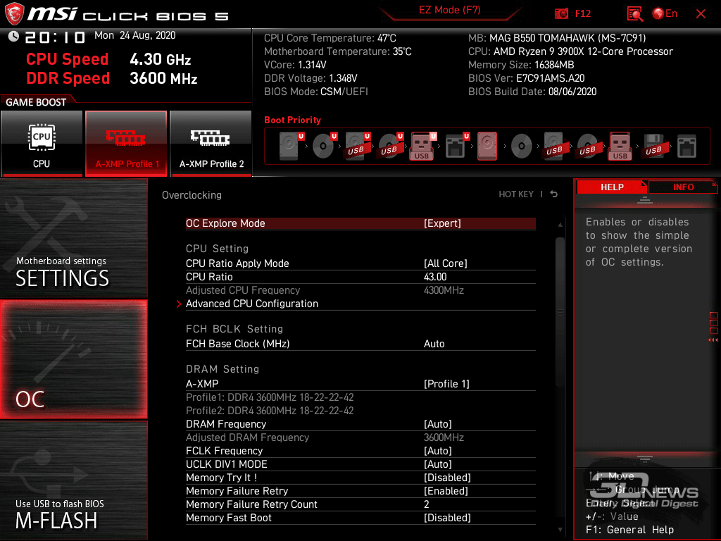The width and height of the screenshot is (721, 541).
Task: Select the legacy CD/DVD boot icon without U badge
Action: pos(522,146)
